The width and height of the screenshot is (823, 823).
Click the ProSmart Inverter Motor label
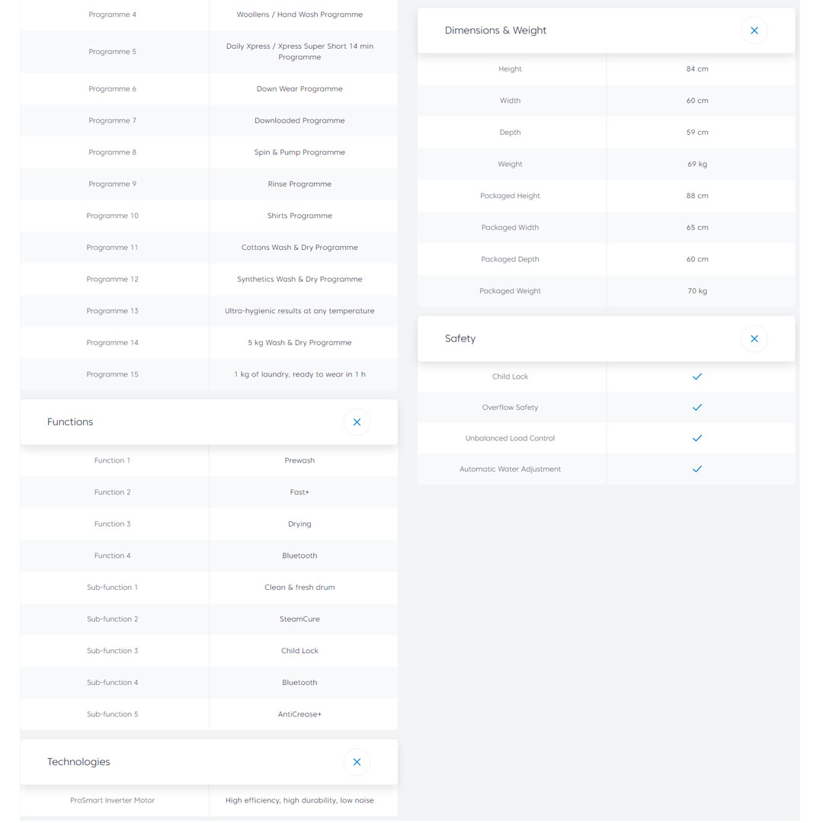point(112,800)
